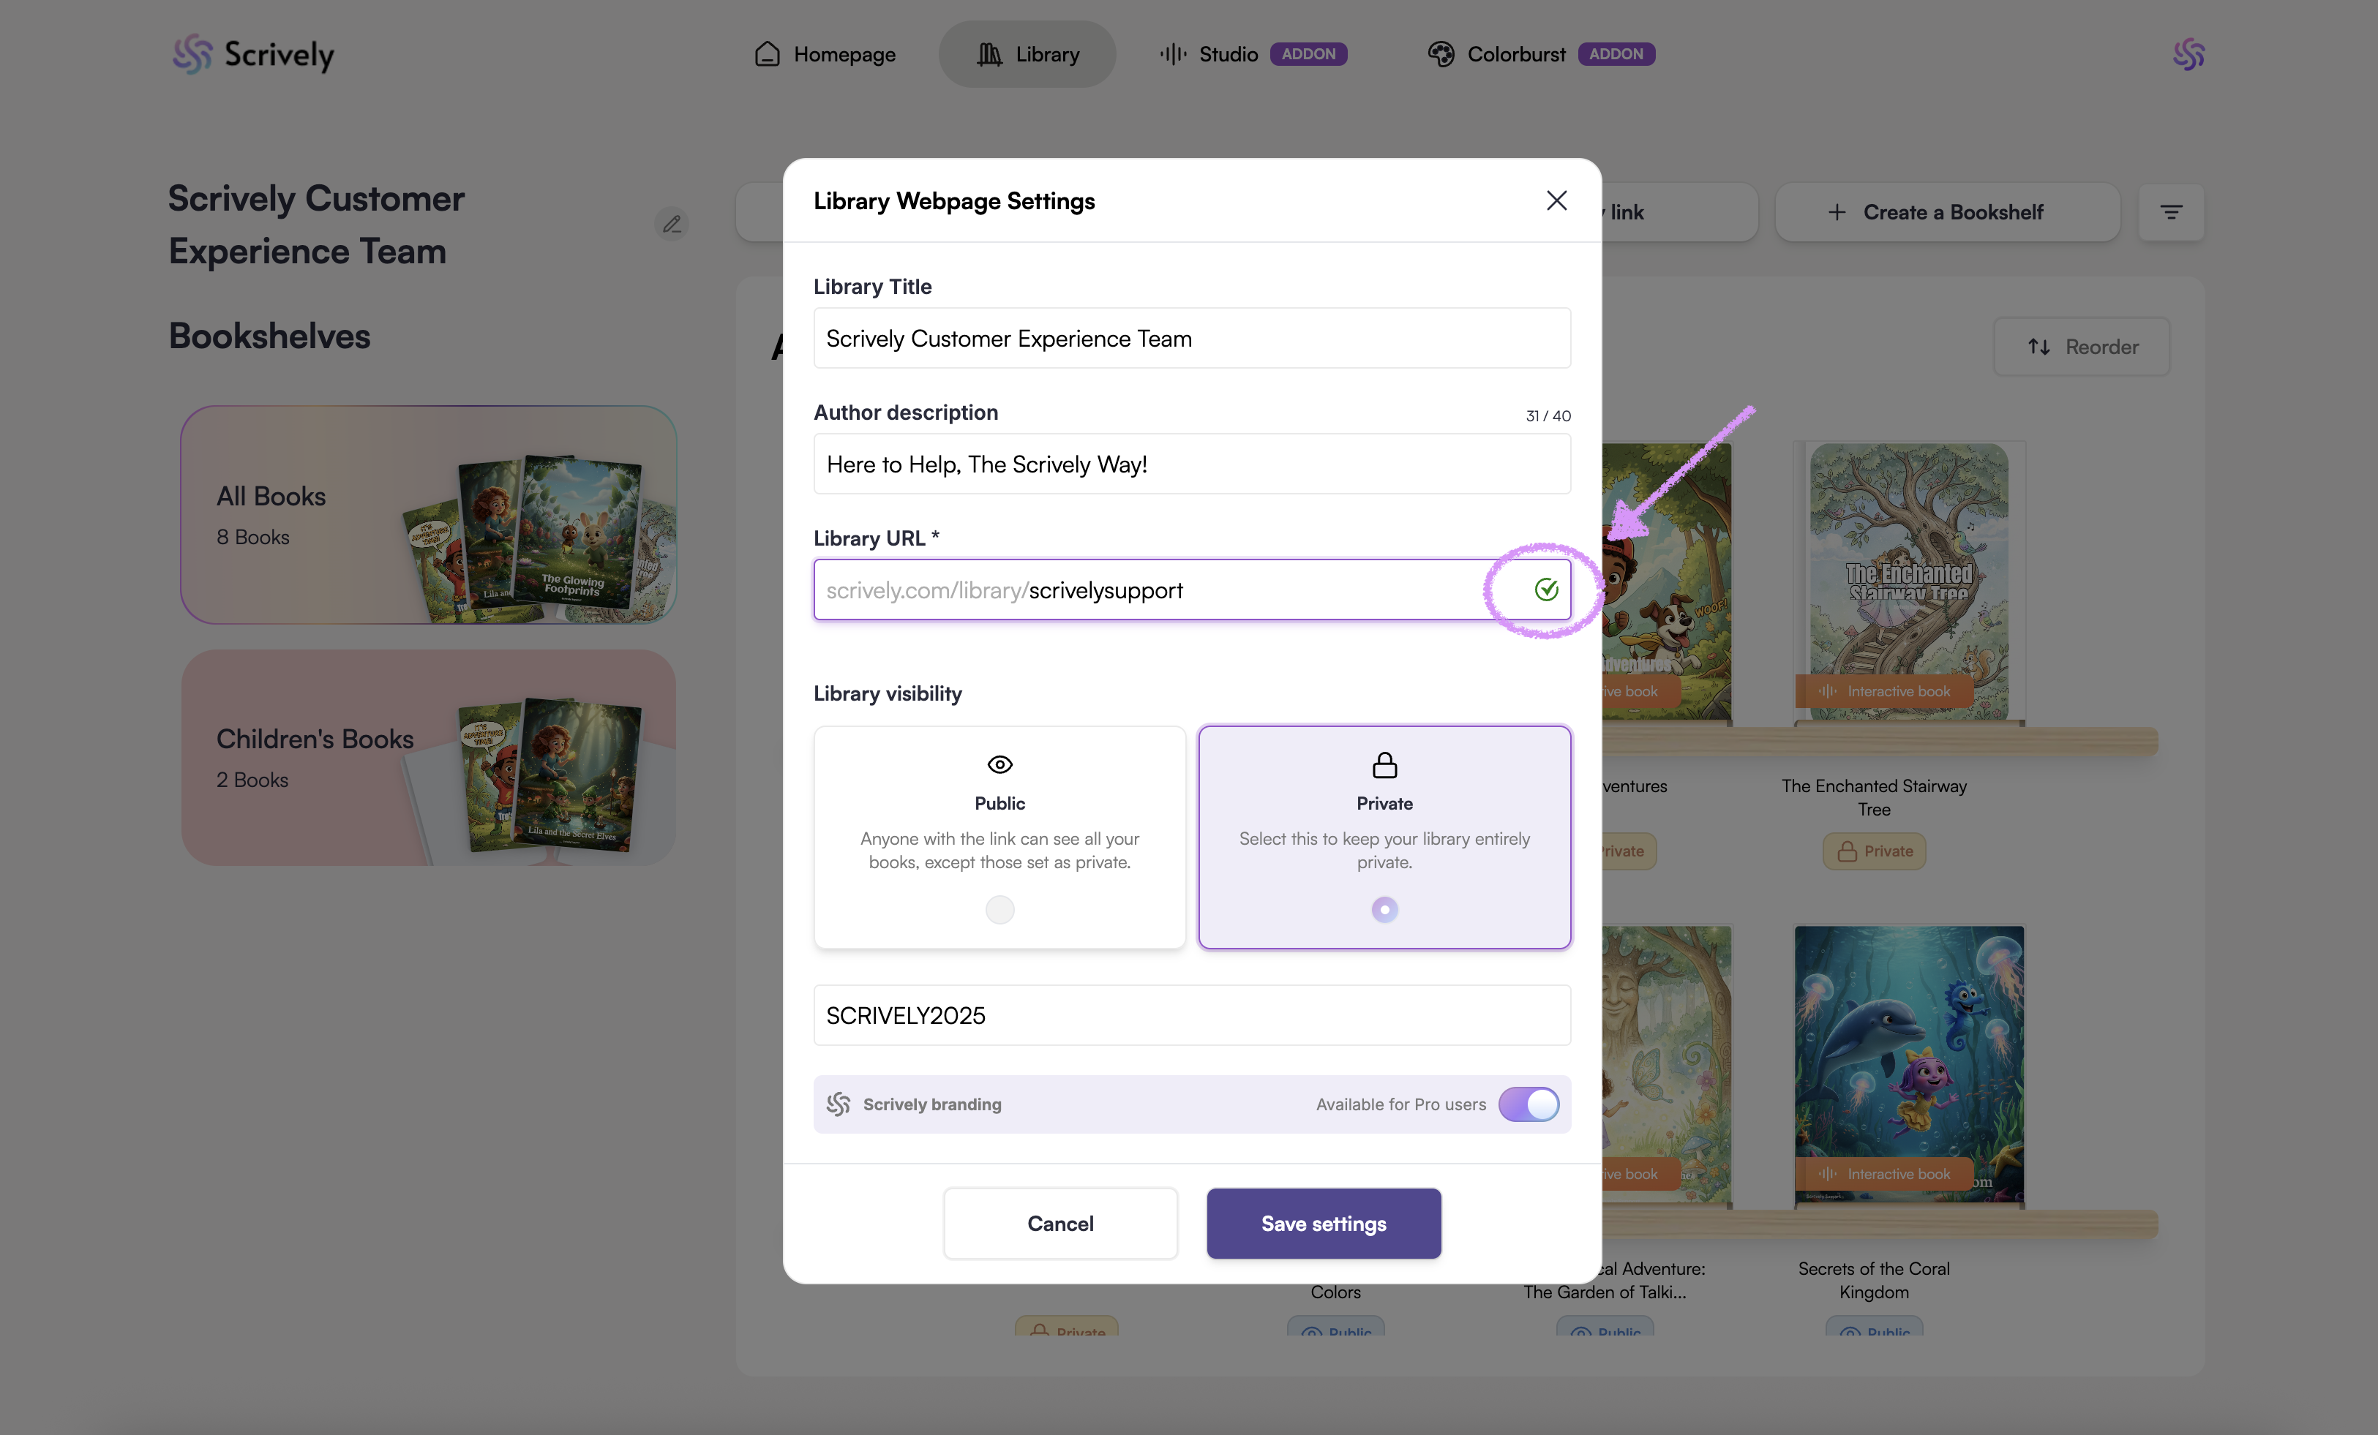The width and height of the screenshot is (2378, 1435).
Task: Go to the Homepage nav item
Action: tap(825, 54)
